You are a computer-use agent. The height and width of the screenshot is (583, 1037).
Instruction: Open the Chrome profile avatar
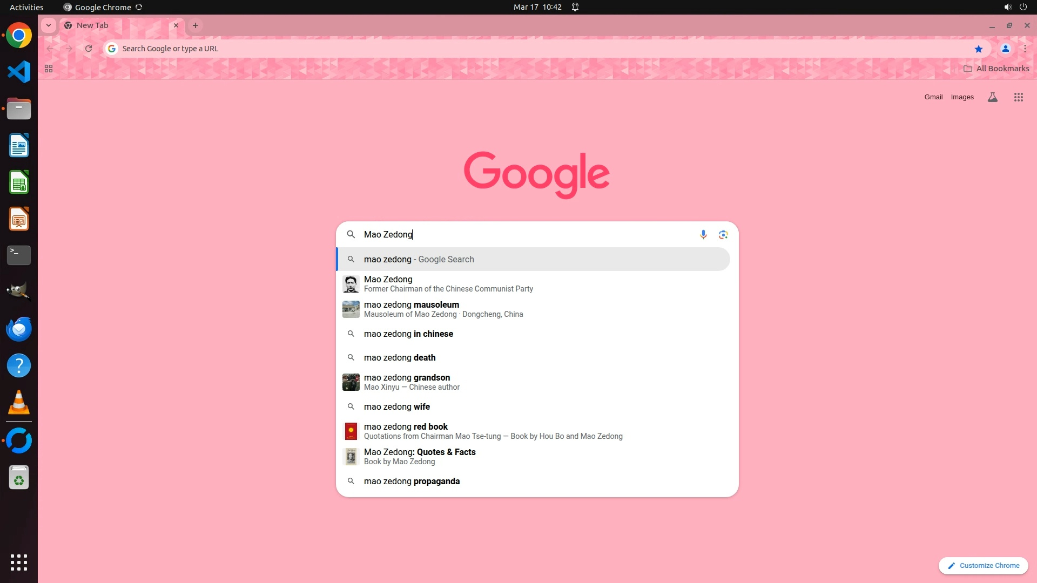tap(1005, 49)
